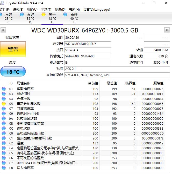Select attribute name 断电磁头缩回计数
172x174 pixels.
point(30,133)
